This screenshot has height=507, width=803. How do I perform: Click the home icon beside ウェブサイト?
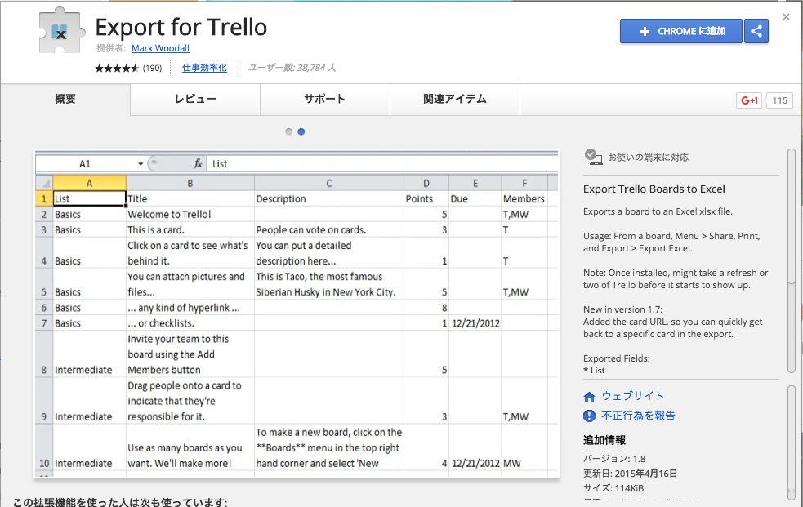point(590,397)
